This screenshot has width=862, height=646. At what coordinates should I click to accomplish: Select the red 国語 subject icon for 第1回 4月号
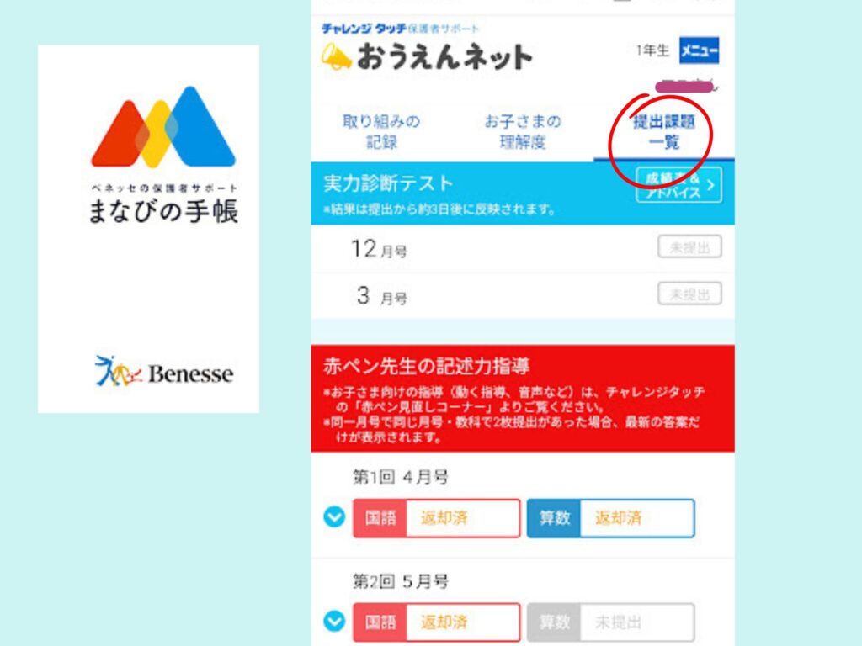[380, 519]
